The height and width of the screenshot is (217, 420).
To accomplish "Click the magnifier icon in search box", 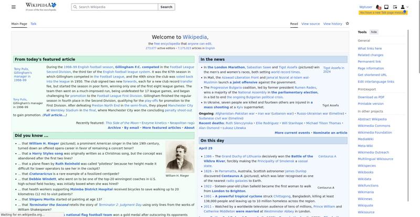I will coord(75,7).
